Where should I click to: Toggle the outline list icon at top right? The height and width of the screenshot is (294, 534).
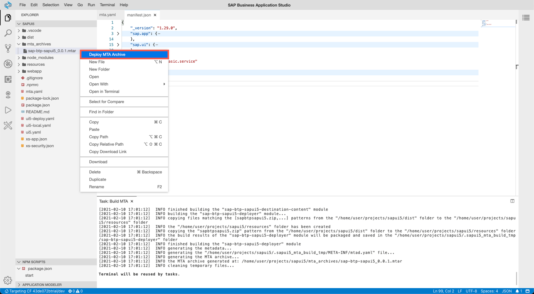coord(526,17)
